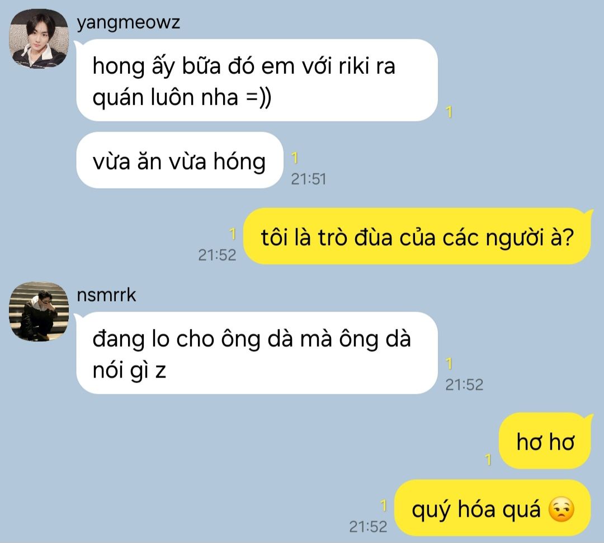The height and width of the screenshot is (543, 604).
Task: Click the unamused face emoji
Action: coord(561,509)
